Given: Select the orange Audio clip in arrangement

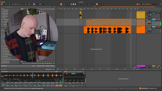Looking at the screenshot, I should point(107,30).
